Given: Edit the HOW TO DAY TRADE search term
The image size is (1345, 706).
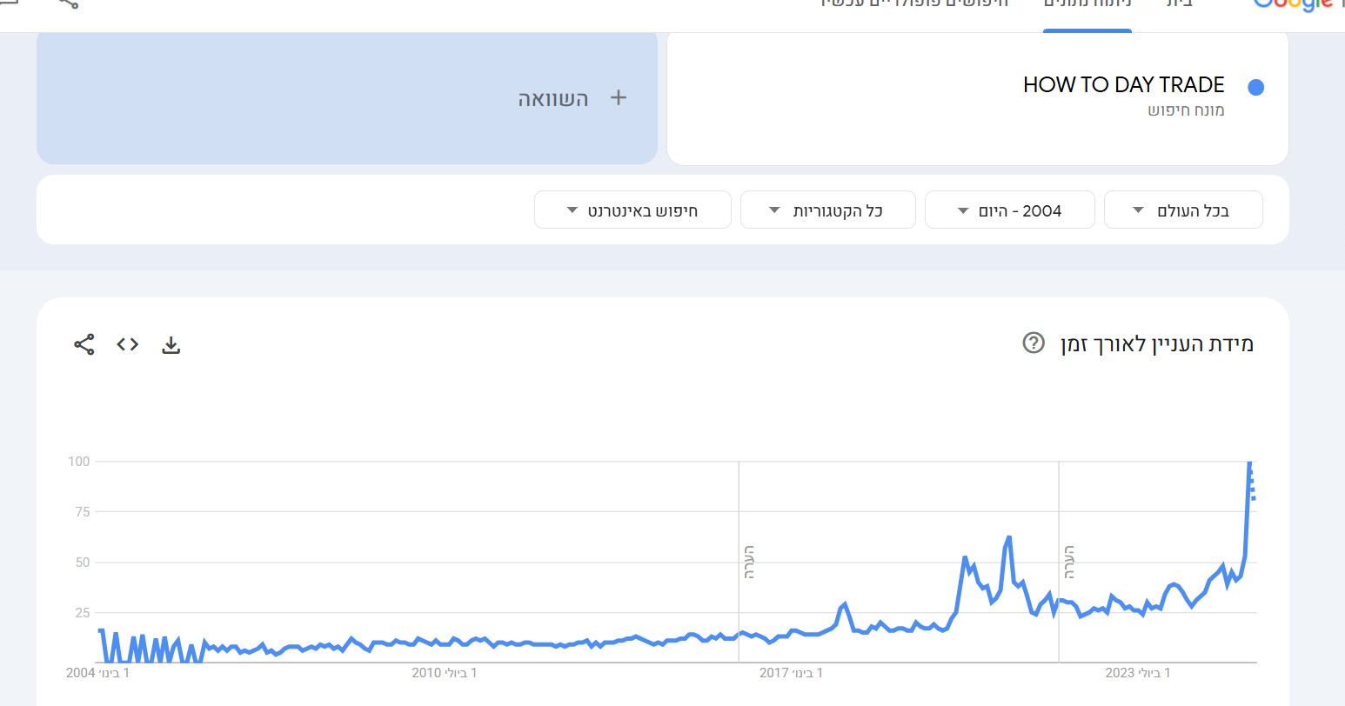Looking at the screenshot, I should point(1123,85).
